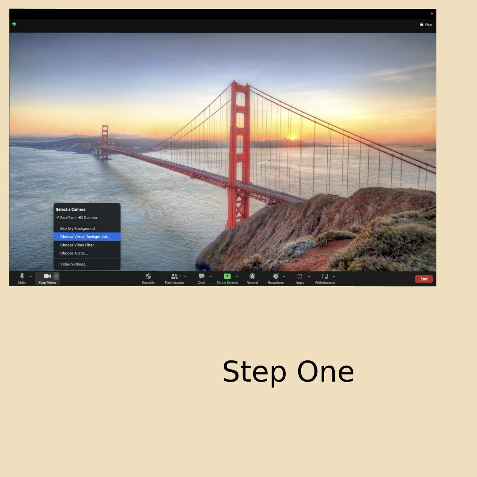477x477 pixels.
Task: Click the meeting encryption shield badge
Action: 14,24
